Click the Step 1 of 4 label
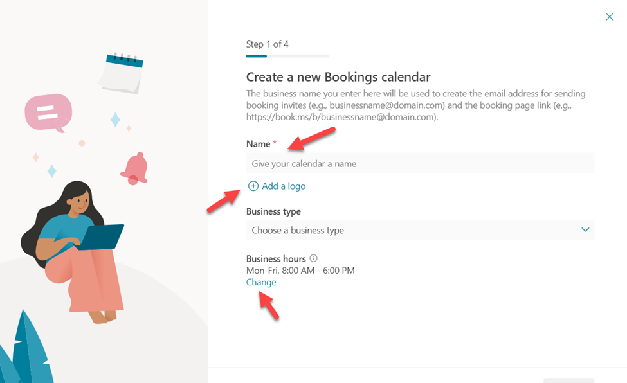The image size is (627, 383). tap(267, 44)
